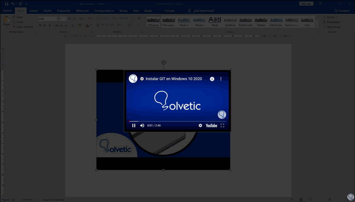Apply the yellow text highlight color

point(80,25)
